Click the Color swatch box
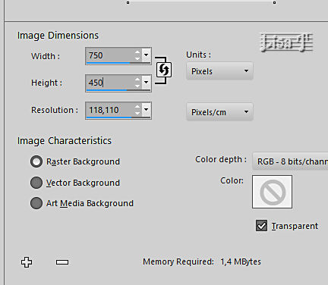This screenshot has height=285, width=328. 272,192
